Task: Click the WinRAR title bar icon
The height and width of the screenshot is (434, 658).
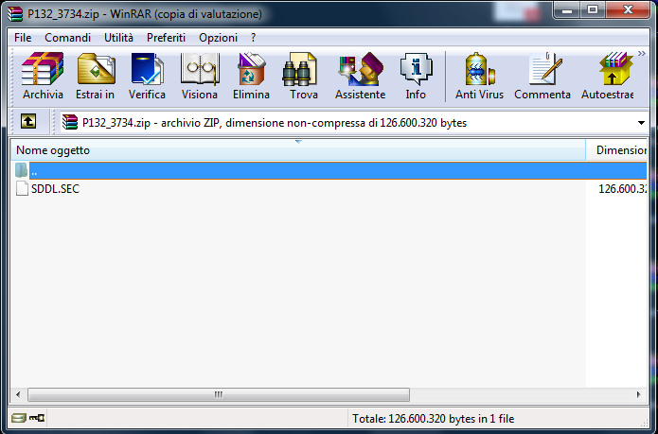Action: tap(15, 14)
